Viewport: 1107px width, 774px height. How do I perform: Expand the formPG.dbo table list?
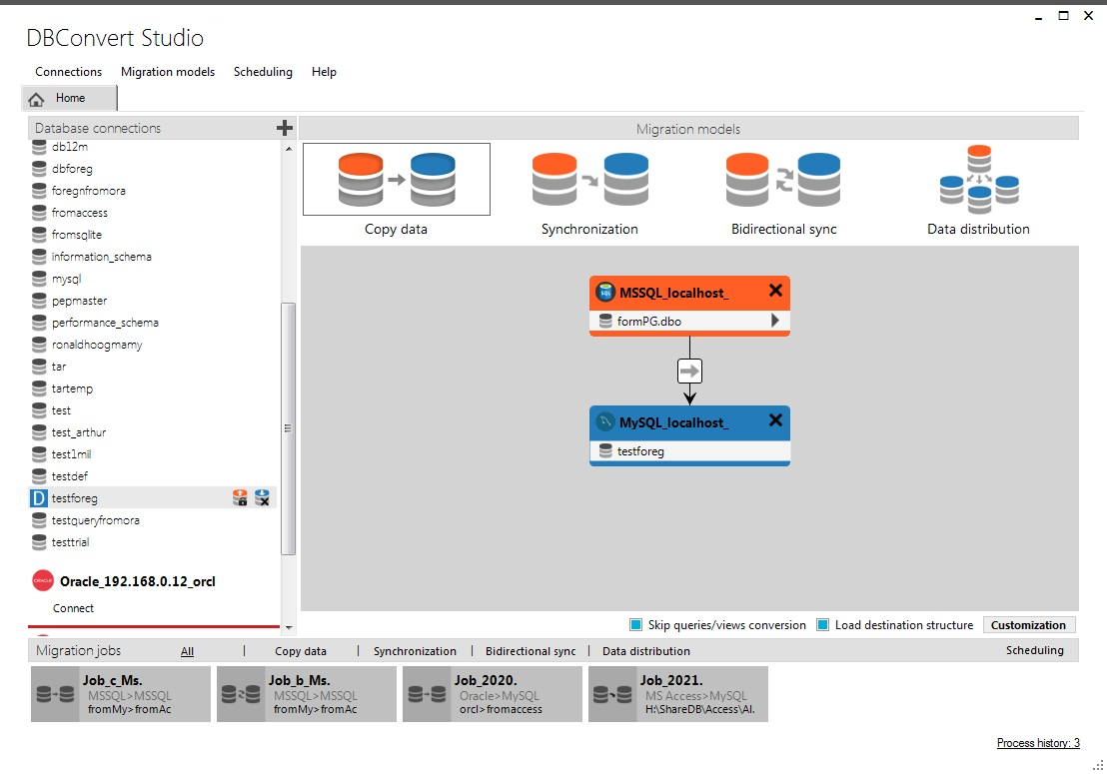point(777,321)
